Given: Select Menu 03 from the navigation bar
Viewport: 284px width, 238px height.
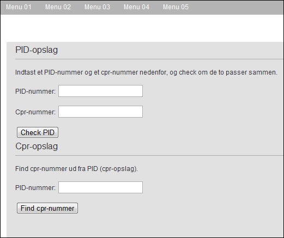Looking at the screenshot, I should (97, 7).
